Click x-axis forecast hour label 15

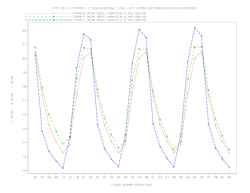pos(70,177)
